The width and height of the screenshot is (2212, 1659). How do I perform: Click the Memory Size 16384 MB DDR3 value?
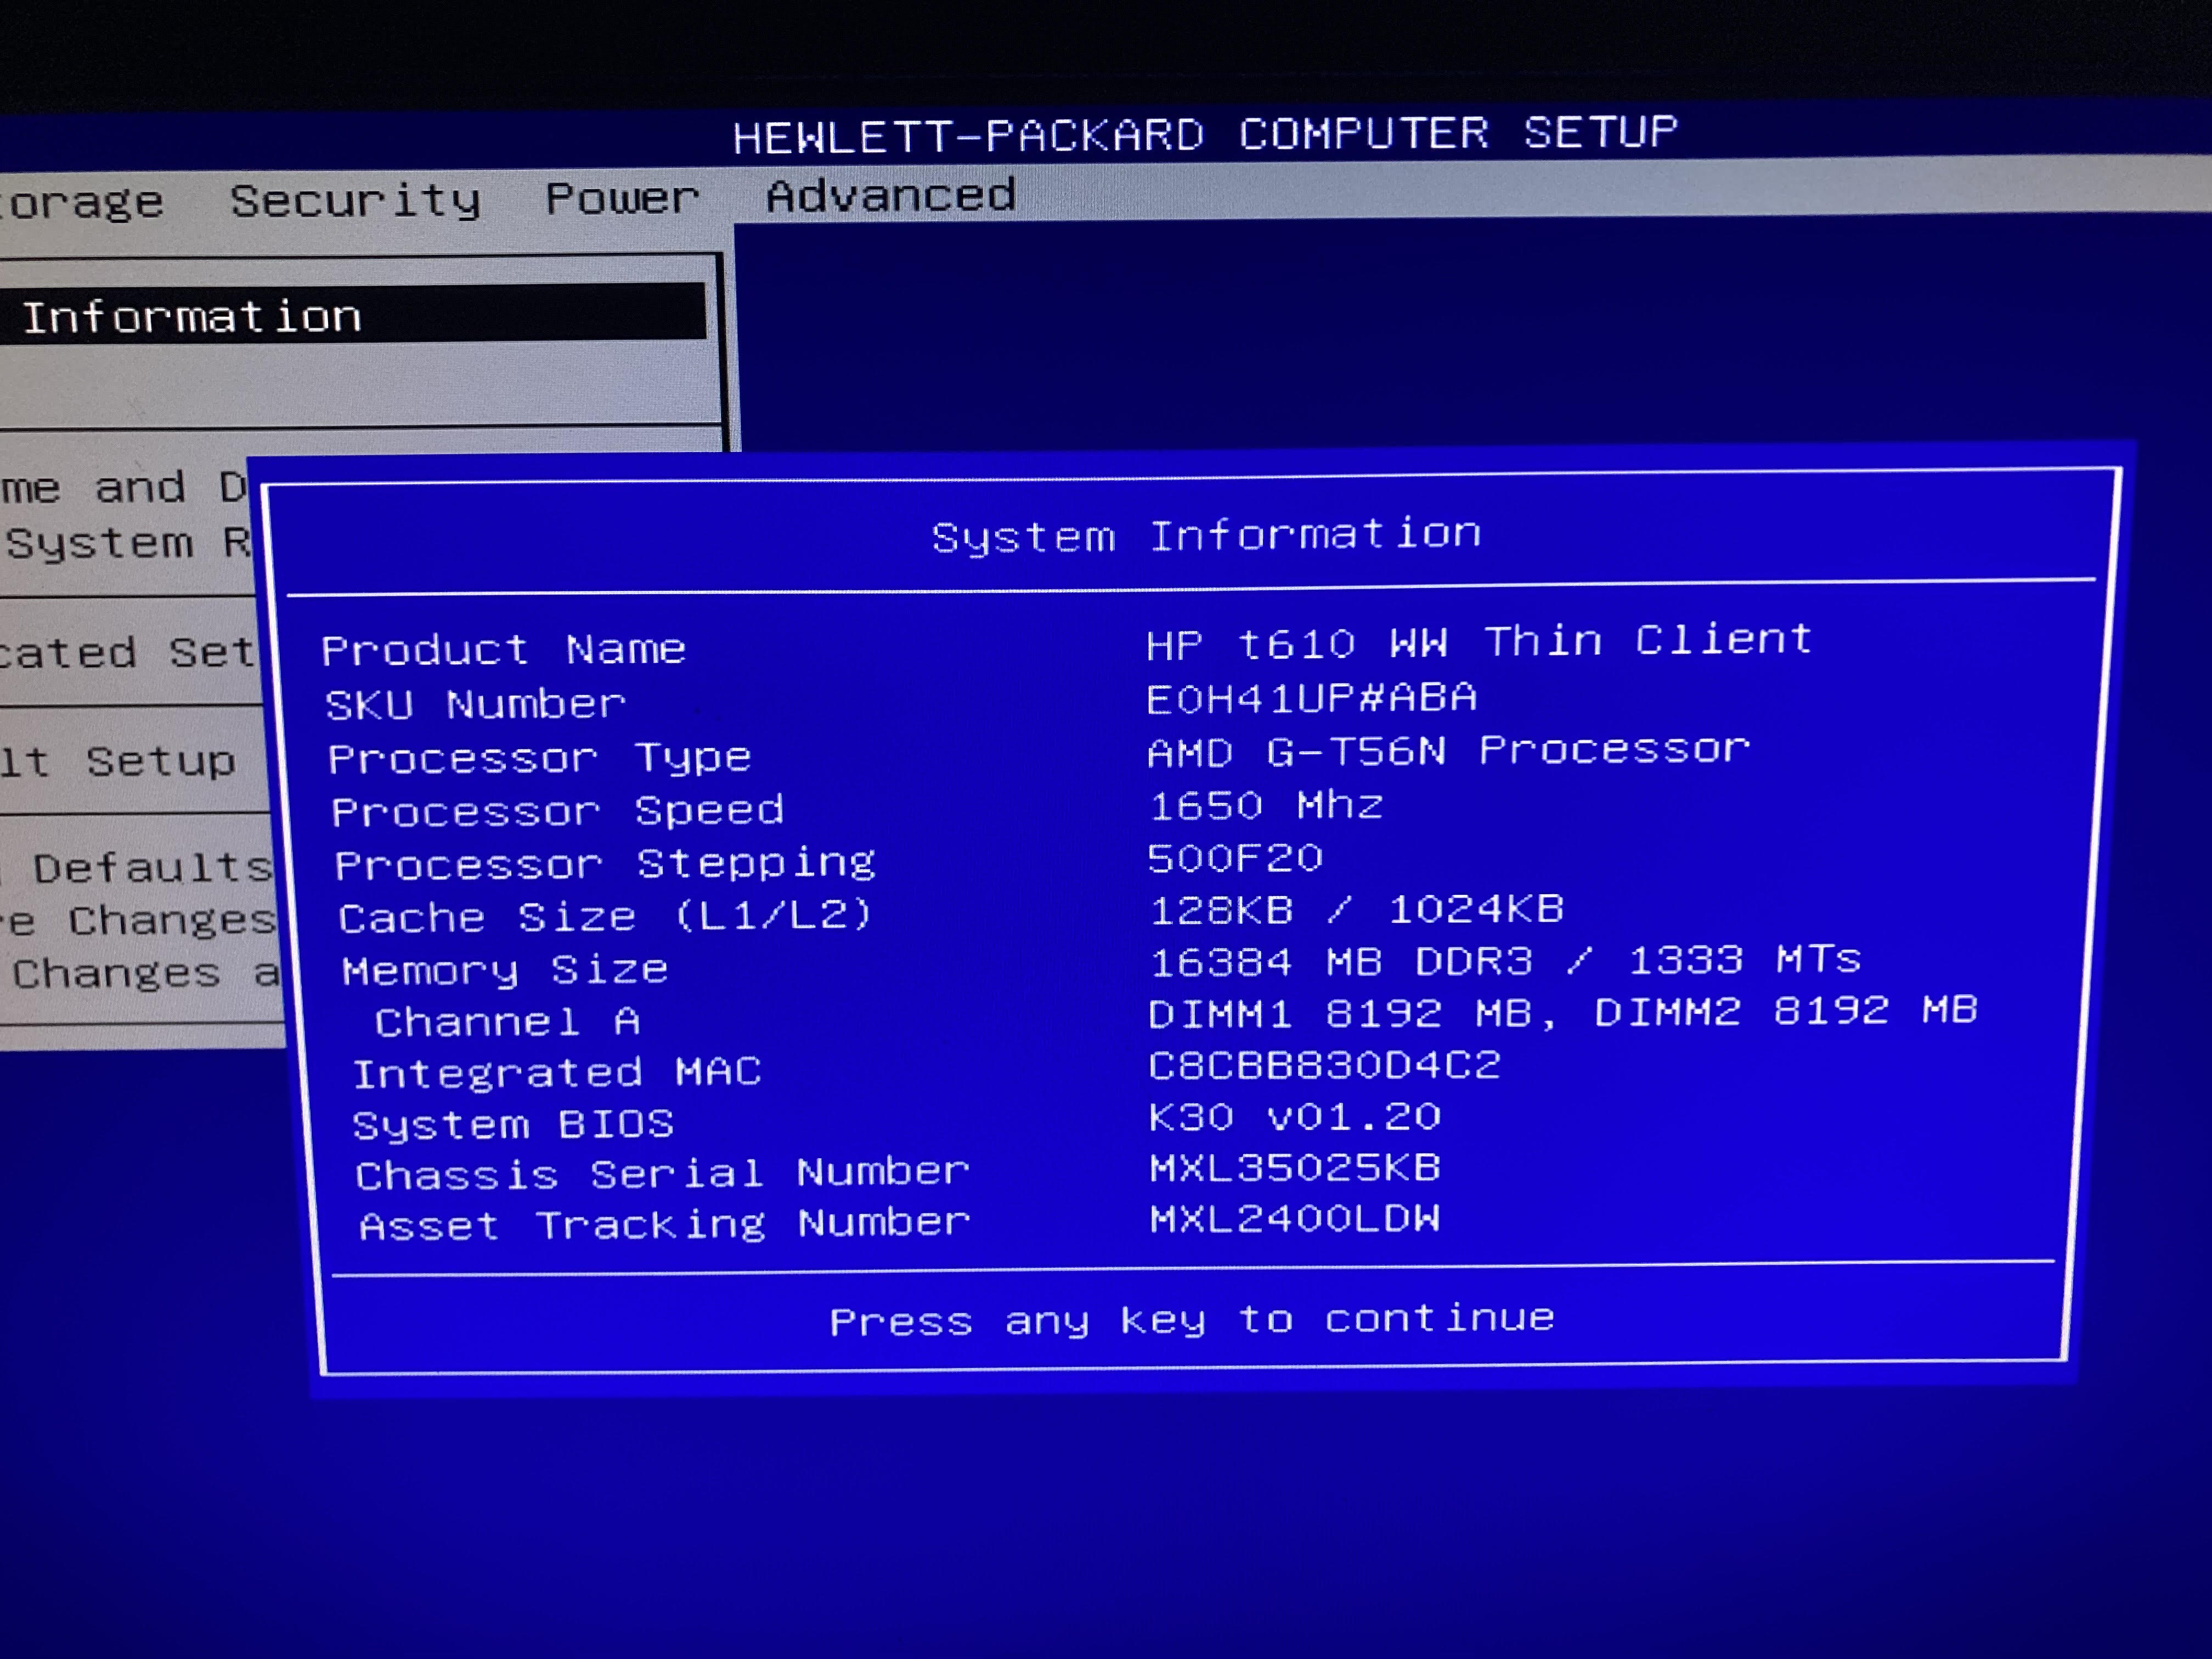pos(1504,961)
